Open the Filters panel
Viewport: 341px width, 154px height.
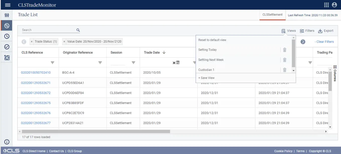(307, 31)
